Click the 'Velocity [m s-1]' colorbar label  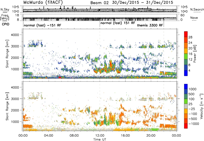coord(201,106)
